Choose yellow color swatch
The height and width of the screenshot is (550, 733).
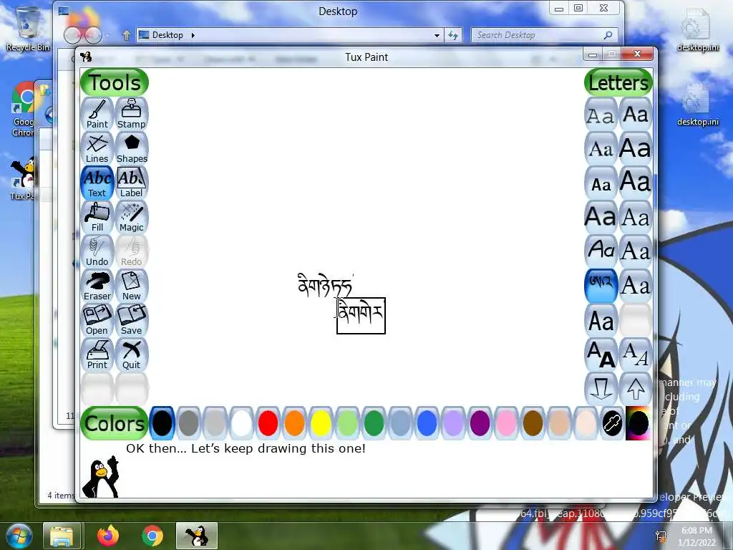[321, 423]
